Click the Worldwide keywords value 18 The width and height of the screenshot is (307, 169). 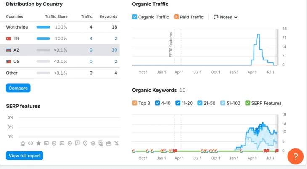pos(114,27)
